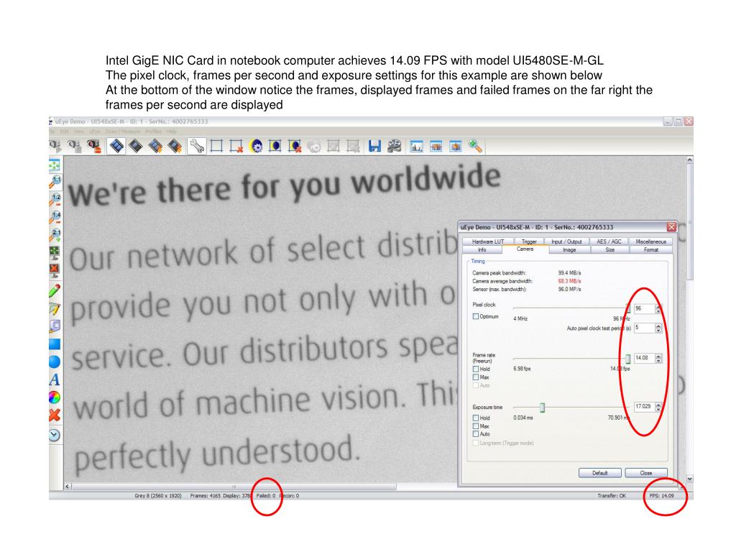Click the test period field showing 5

point(644,328)
